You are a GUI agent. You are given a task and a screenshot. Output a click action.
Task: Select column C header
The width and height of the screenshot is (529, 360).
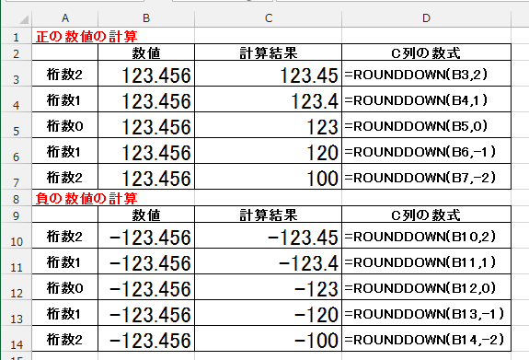click(269, 18)
